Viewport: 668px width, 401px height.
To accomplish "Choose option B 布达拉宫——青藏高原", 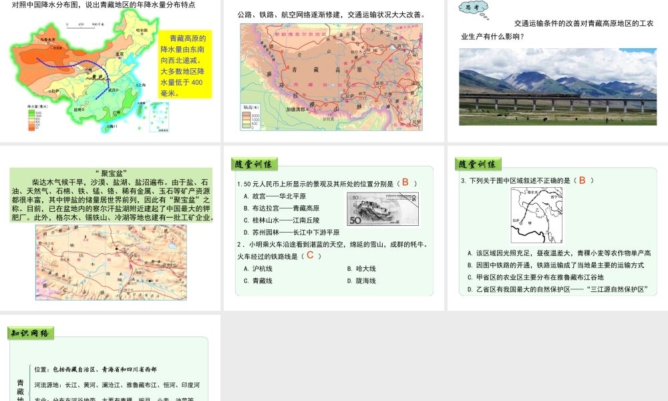I will pos(281,209).
